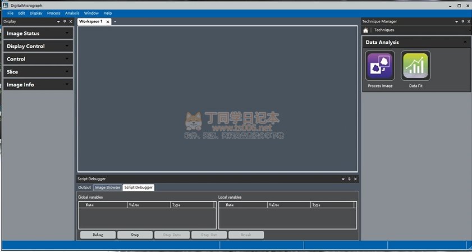Close the Workspace 1 tab
Viewport: 472px width, 252px height.
pos(108,21)
